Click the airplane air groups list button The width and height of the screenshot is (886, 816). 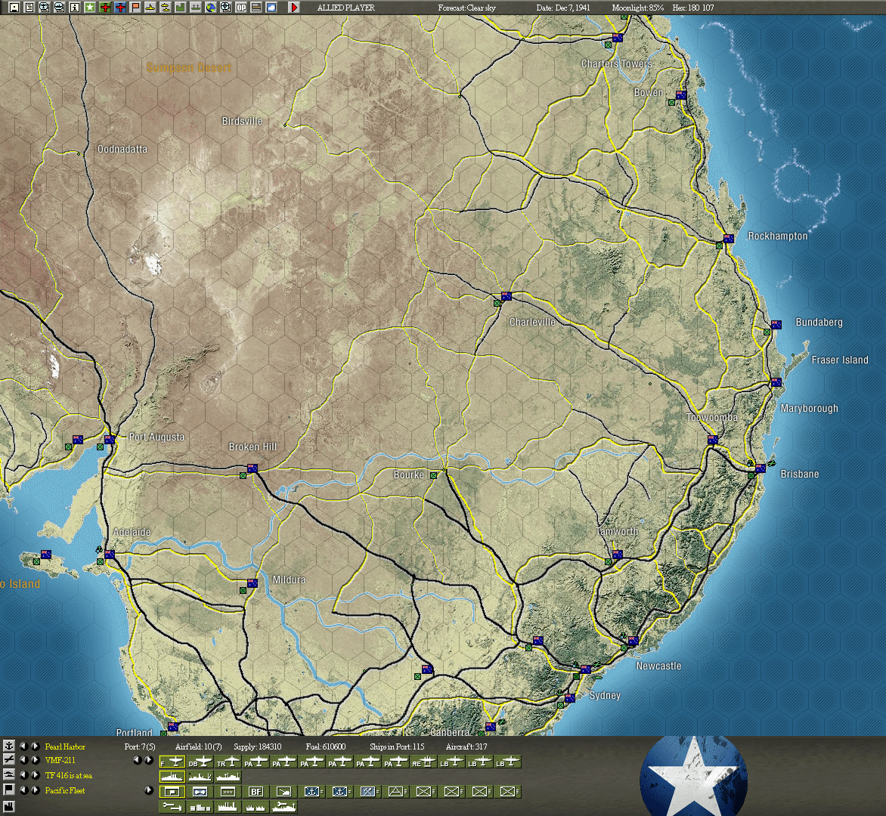pos(8,760)
